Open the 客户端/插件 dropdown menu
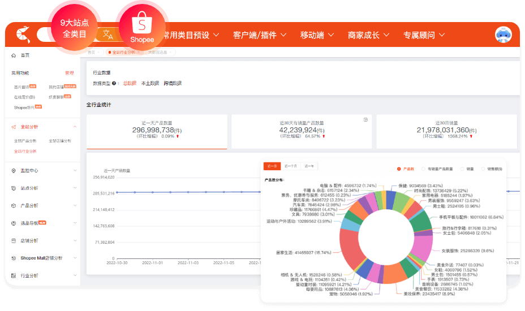Screen dimensions: 525x311 (x=260, y=35)
